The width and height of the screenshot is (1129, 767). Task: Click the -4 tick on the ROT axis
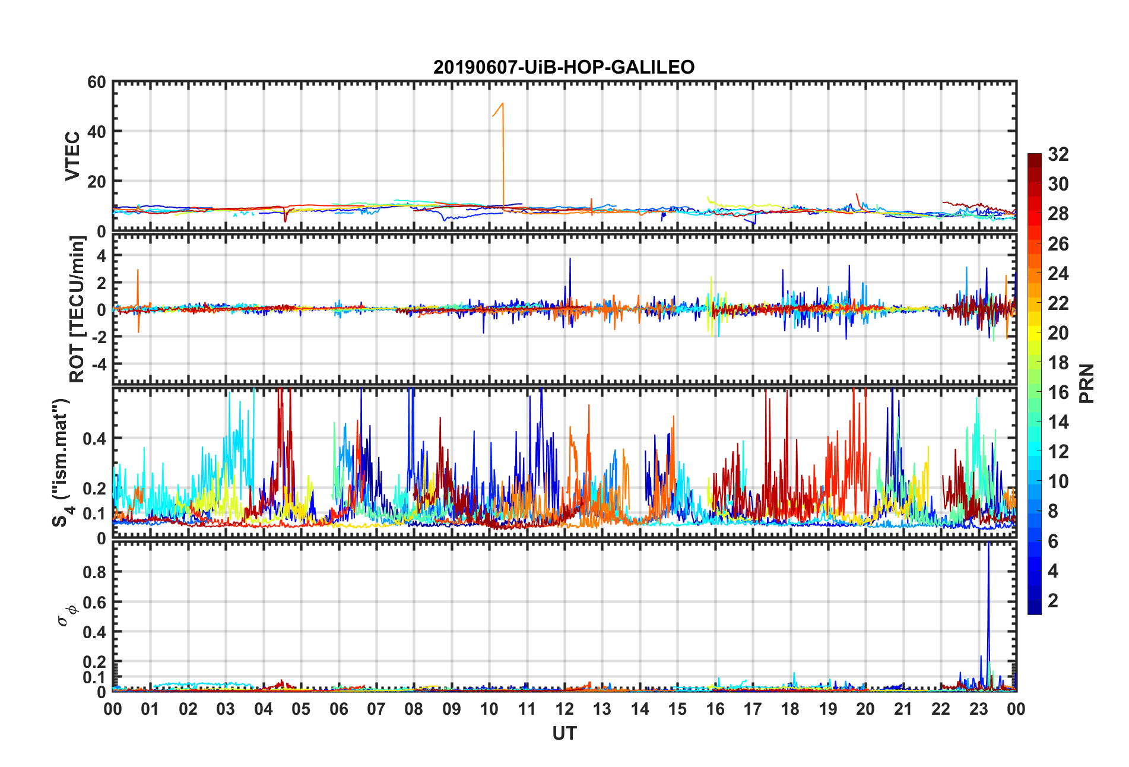pos(98,363)
